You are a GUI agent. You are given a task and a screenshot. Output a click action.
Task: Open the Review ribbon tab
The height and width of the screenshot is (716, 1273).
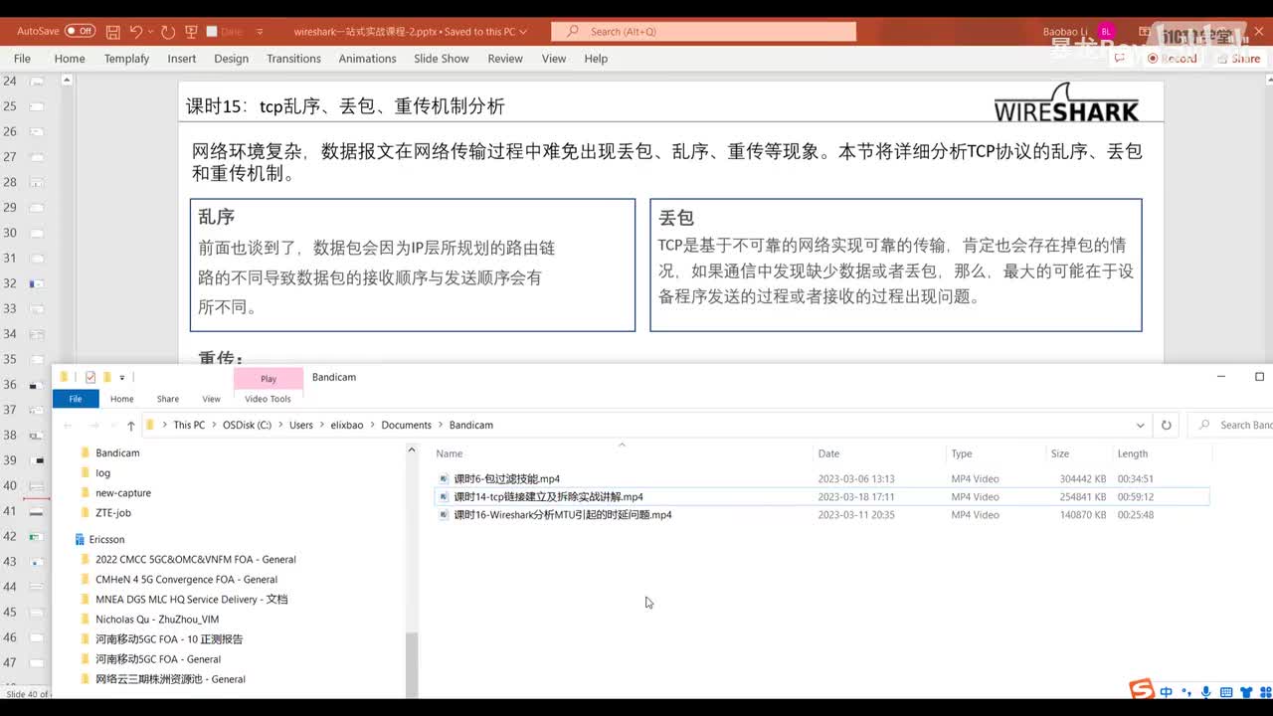coord(505,59)
